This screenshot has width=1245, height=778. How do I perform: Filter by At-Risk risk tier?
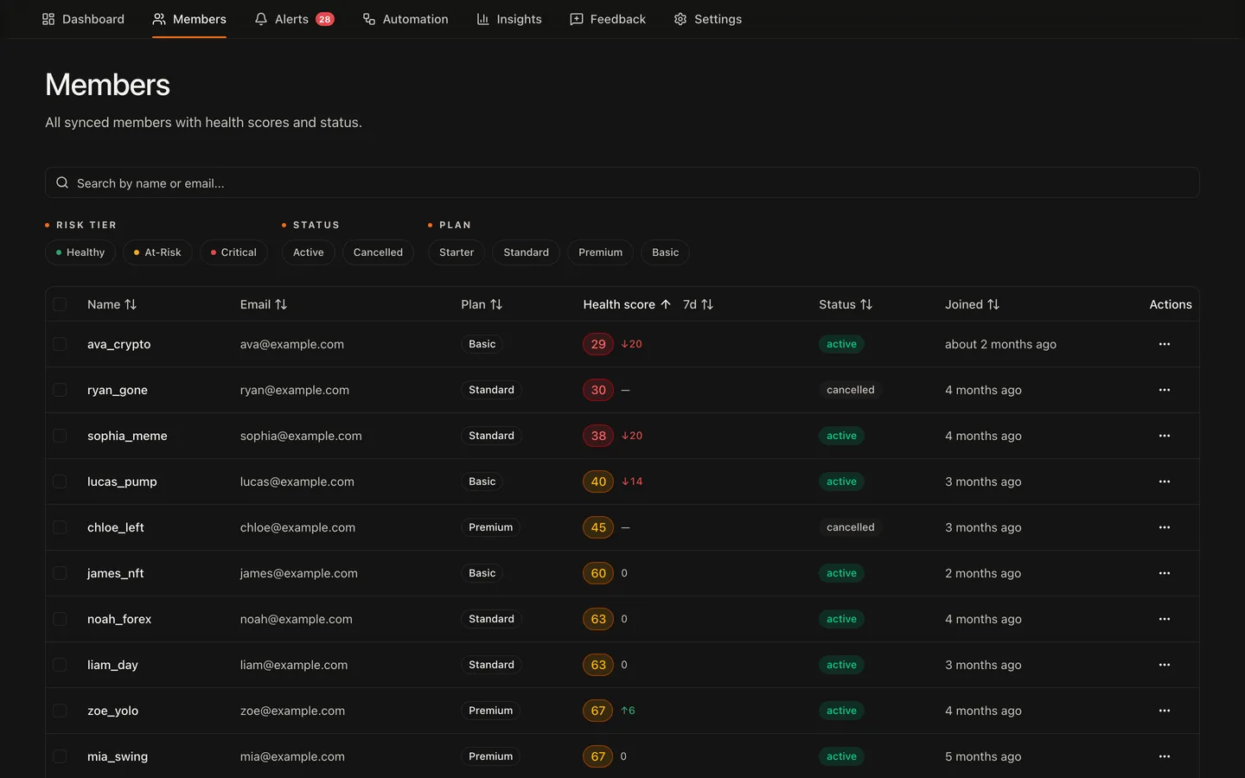click(x=157, y=252)
